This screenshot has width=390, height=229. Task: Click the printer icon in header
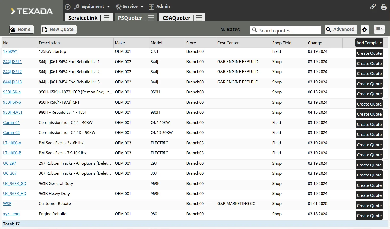[x=384, y=7]
